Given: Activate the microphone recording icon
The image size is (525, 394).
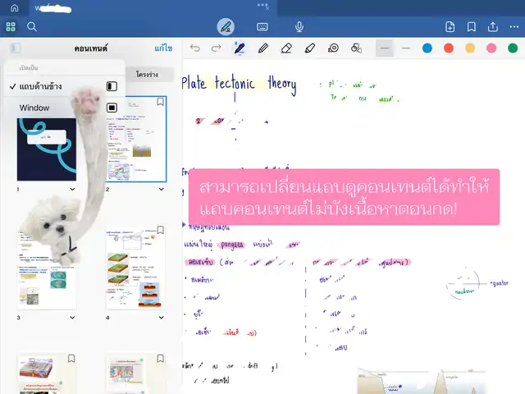Looking at the screenshot, I should [x=299, y=26].
